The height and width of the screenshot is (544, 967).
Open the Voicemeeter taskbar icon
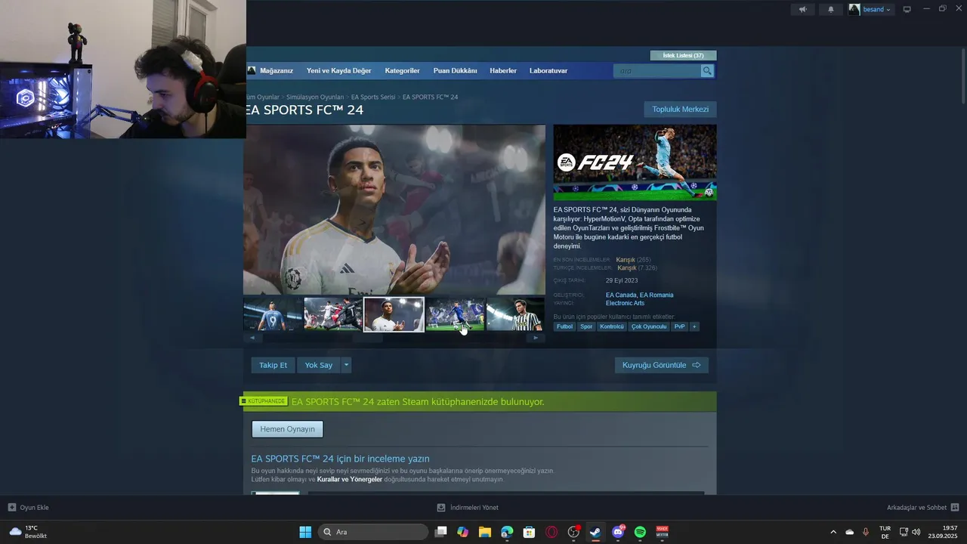click(662, 532)
